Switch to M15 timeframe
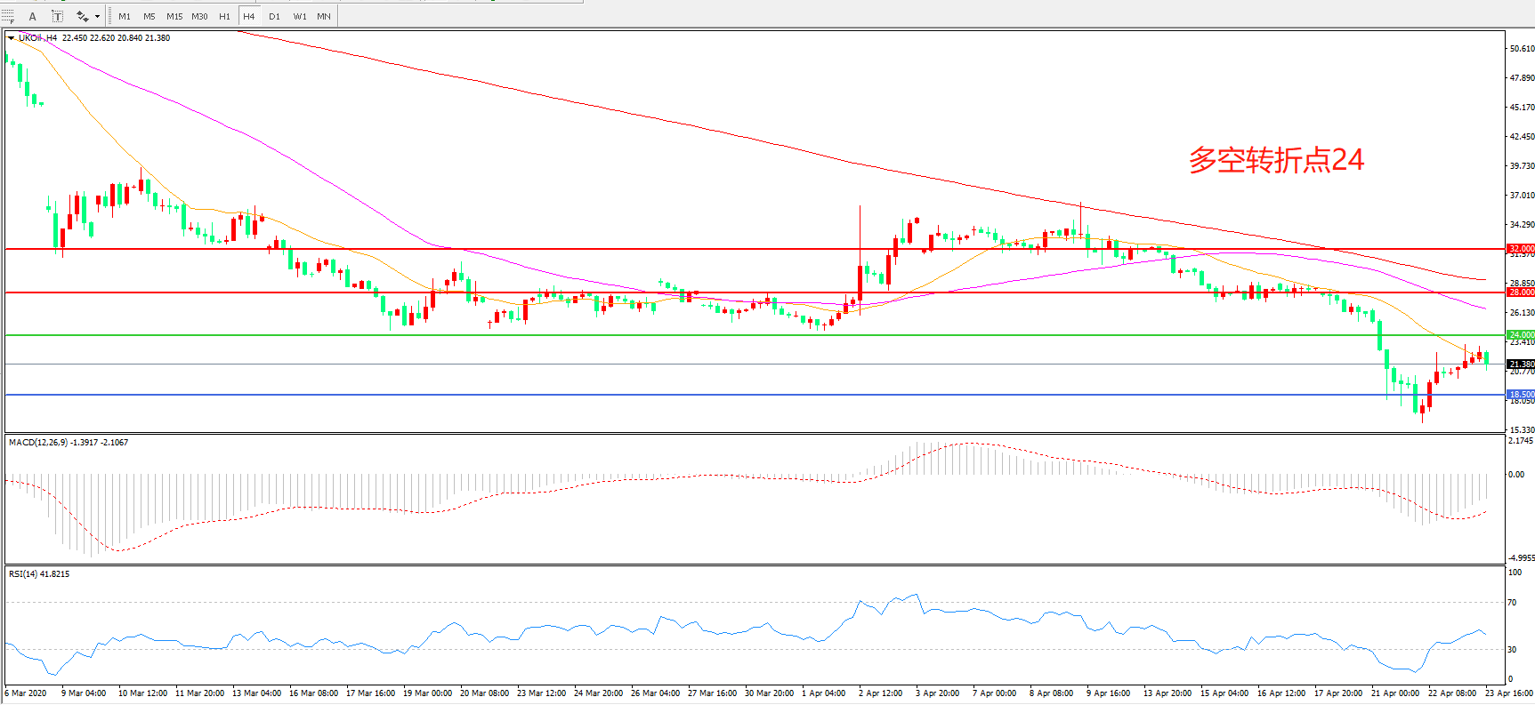 click(x=174, y=16)
